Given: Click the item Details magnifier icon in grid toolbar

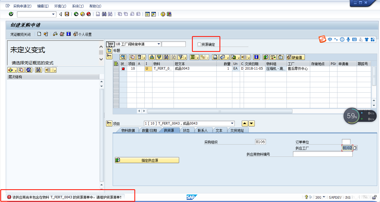Looking at the screenshot, I should [123, 57].
